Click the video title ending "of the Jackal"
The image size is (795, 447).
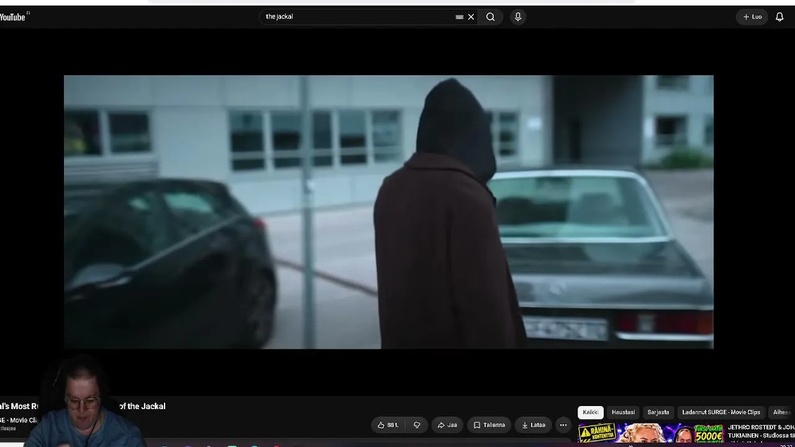point(83,406)
